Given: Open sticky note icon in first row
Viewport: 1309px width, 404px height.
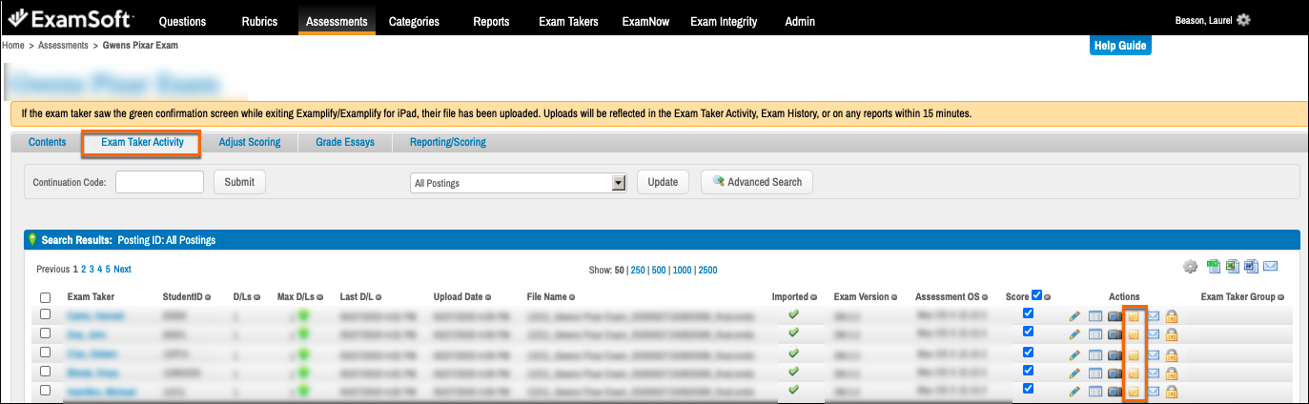Looking at the screenshot, I should [1134, 315].
